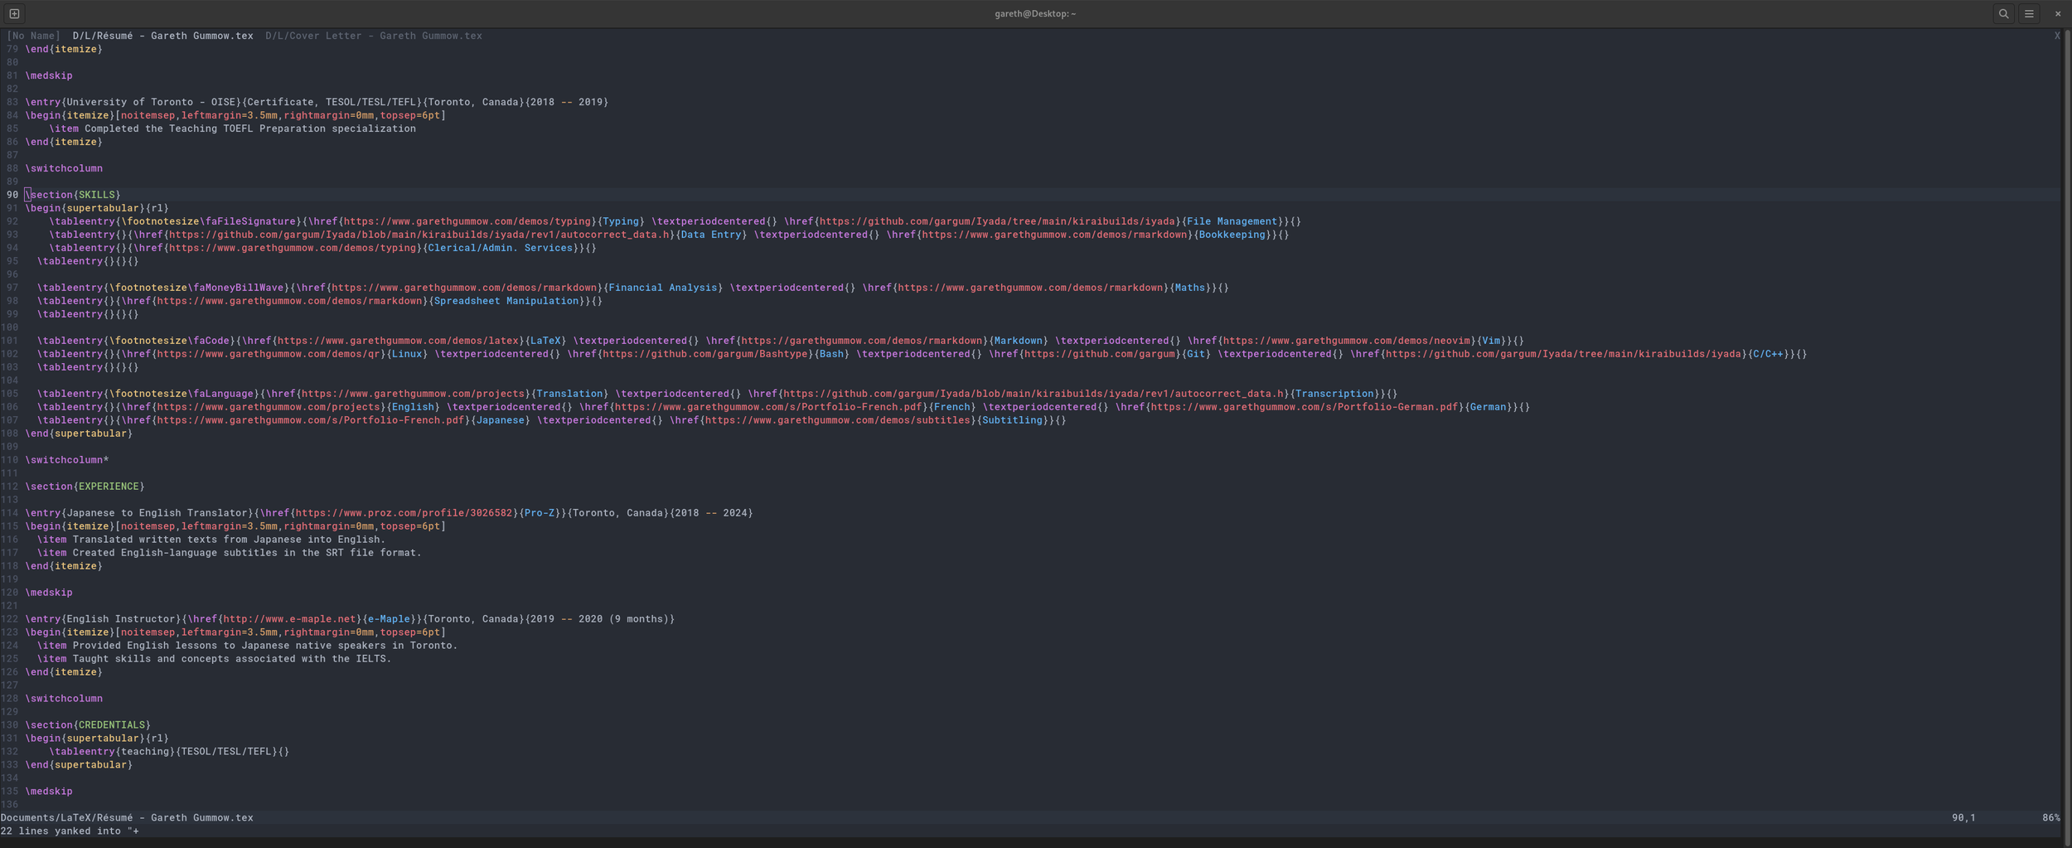Click the file path in the vim status line
The width and height of the screenshot is (2072, 848).
click(127, 818)
